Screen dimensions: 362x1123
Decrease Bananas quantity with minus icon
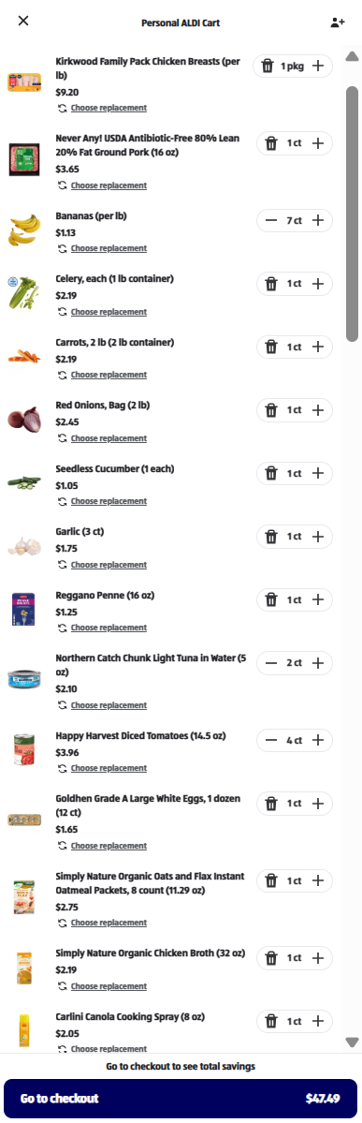pyautogui.click(x=270, y=221)
